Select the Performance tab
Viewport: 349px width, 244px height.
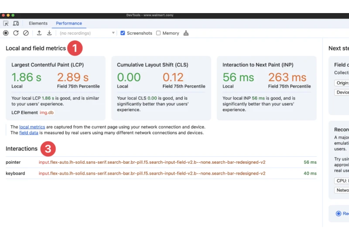coord(69,24)
